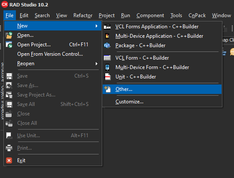Image resolution: width=234 pixels, height=178 pixels.
Task: Choose Exit from the File menu
Action: click(53, 160)
